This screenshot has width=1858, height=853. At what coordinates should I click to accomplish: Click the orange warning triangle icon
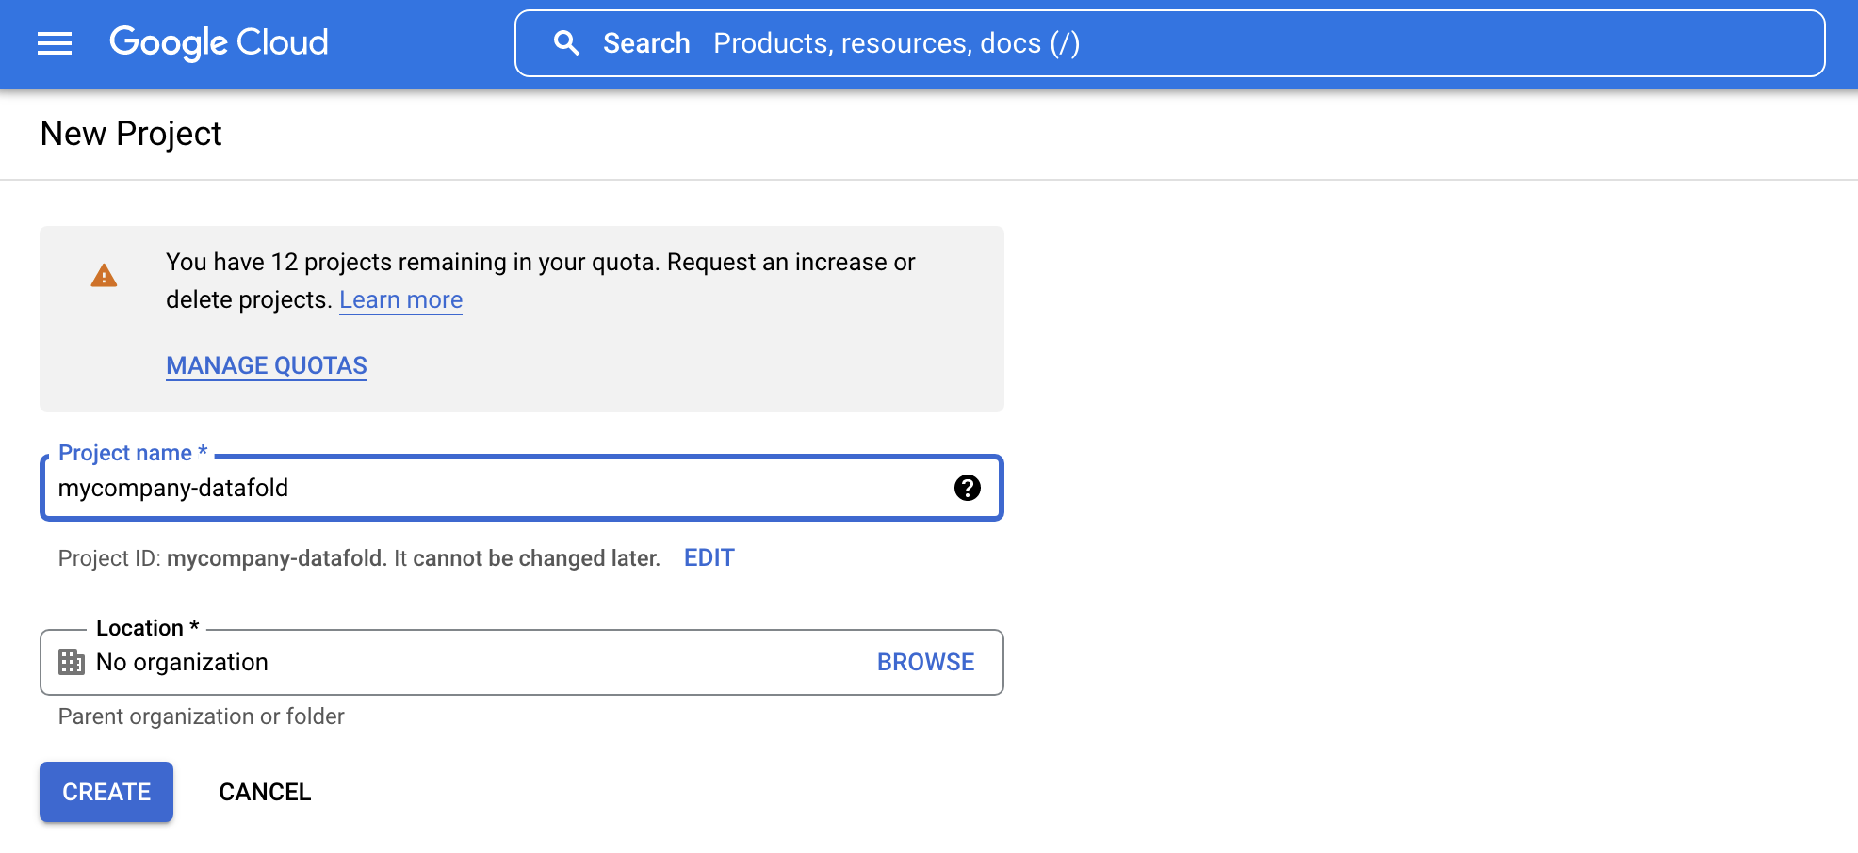click(x=104, y=276)
